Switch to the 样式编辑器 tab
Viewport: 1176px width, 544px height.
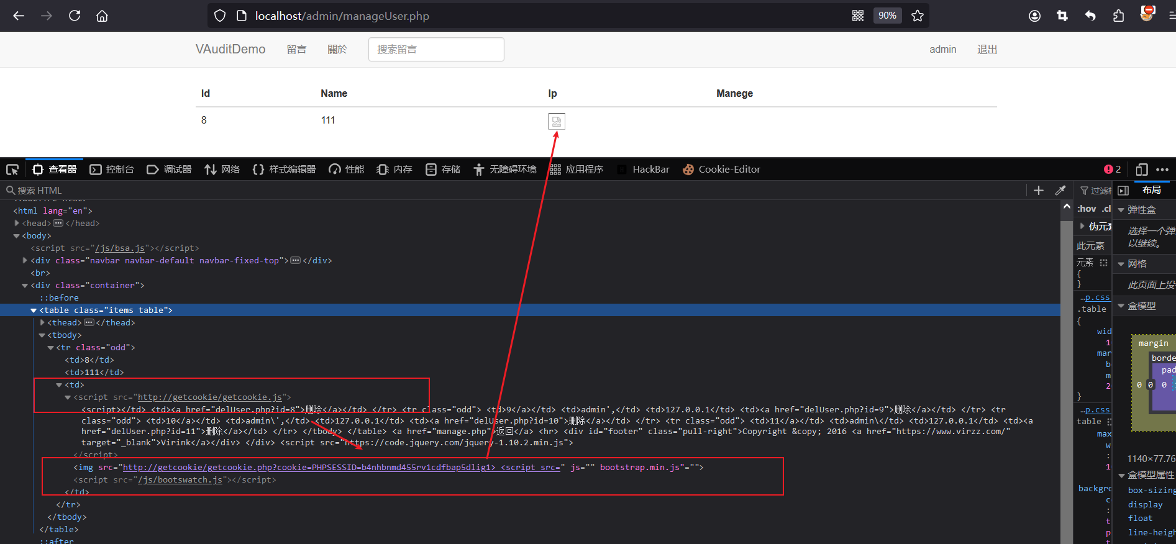pos(285,170)
